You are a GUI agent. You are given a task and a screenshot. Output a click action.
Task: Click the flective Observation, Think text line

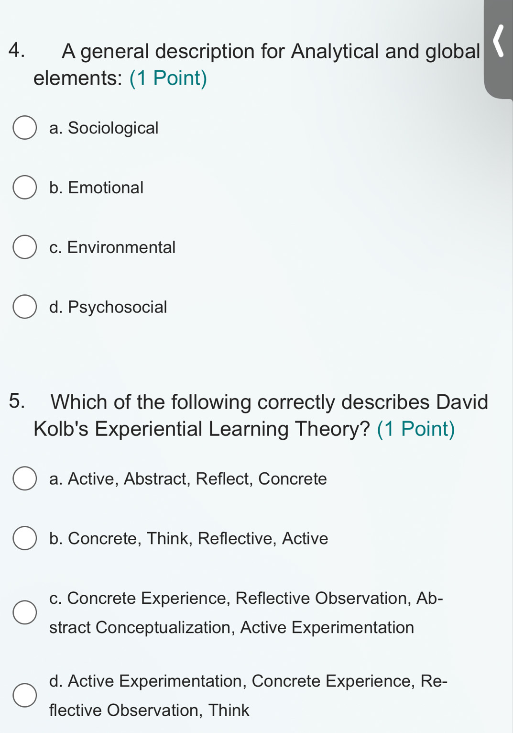coord(149,710)
